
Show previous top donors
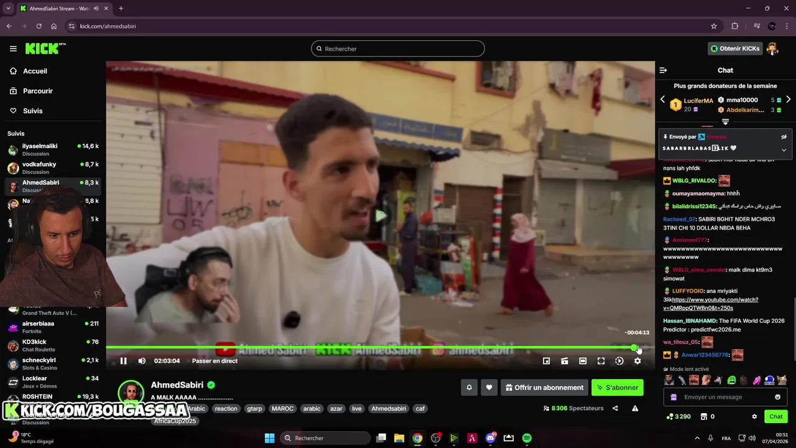point(662,100)
